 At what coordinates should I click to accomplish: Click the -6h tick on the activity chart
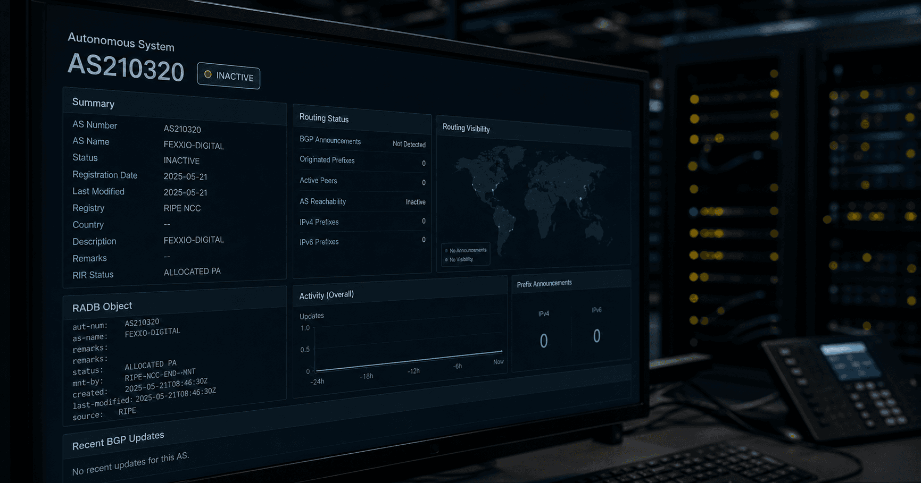457,366
